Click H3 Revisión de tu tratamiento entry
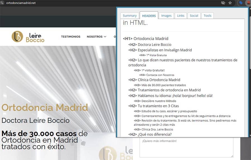The height and width of the screenshot is (160, 251). tap(185, 123)
